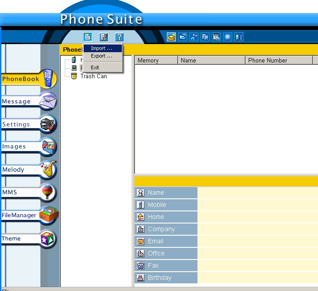The width and height of the screenshot is (318, 291).
Task: Open the Message section
Action: (28, 101)
